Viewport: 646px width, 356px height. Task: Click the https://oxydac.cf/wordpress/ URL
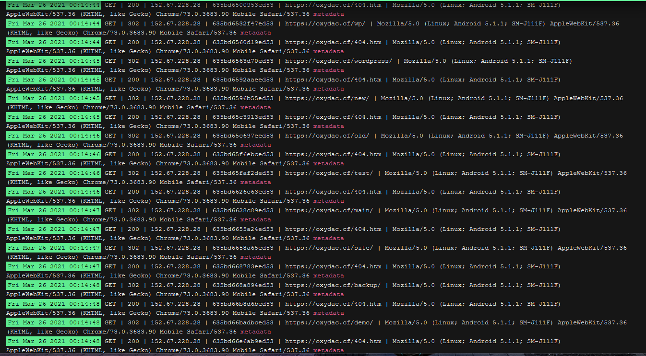pos(338,61)
